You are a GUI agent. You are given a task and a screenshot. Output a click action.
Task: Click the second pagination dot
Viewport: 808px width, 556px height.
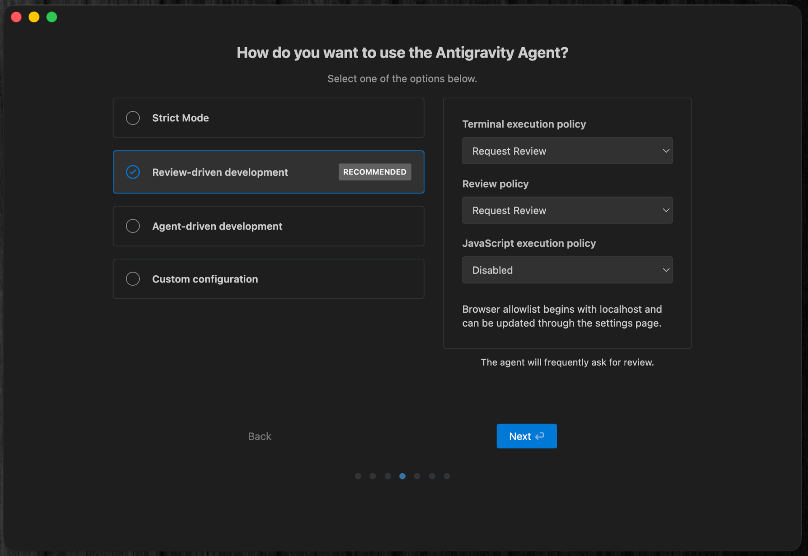pos(373,476)
